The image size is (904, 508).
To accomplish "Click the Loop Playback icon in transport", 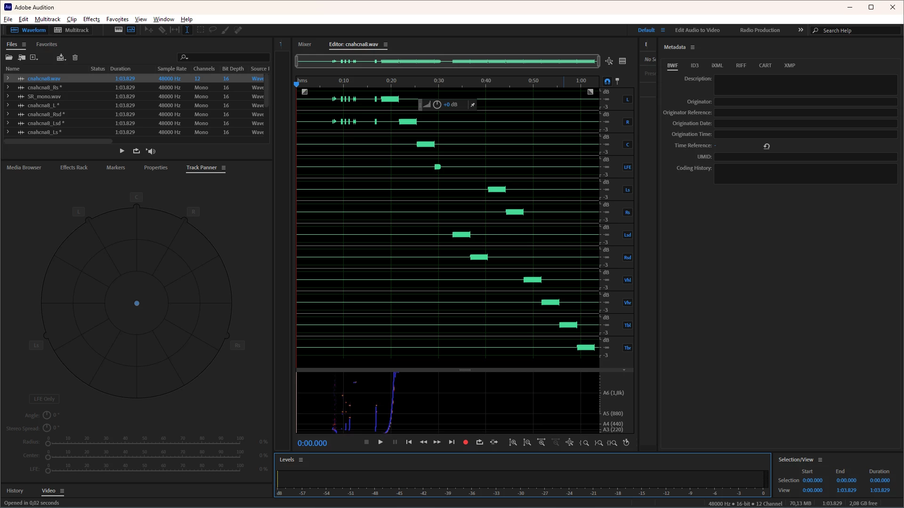I will pyautogui.click(x=479, y=442).
